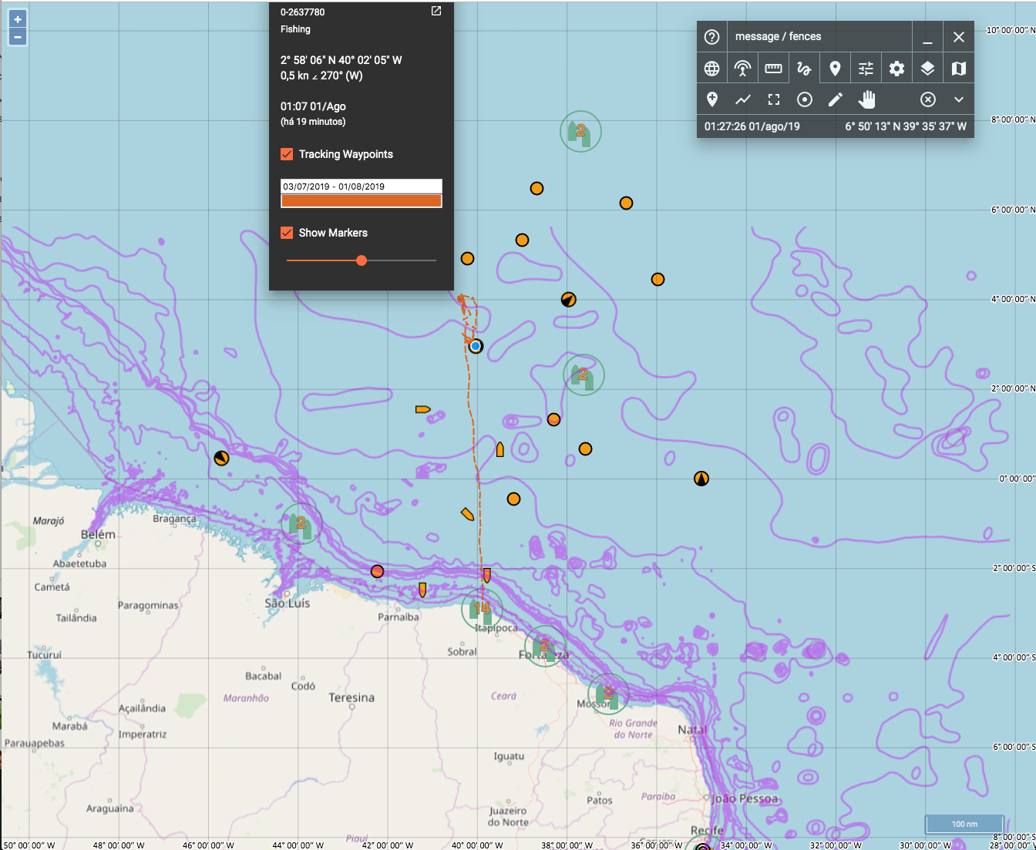1036x850 pixels.
Task: Click the pink circular marker near Parnaíba
Action: click(377, 571)
